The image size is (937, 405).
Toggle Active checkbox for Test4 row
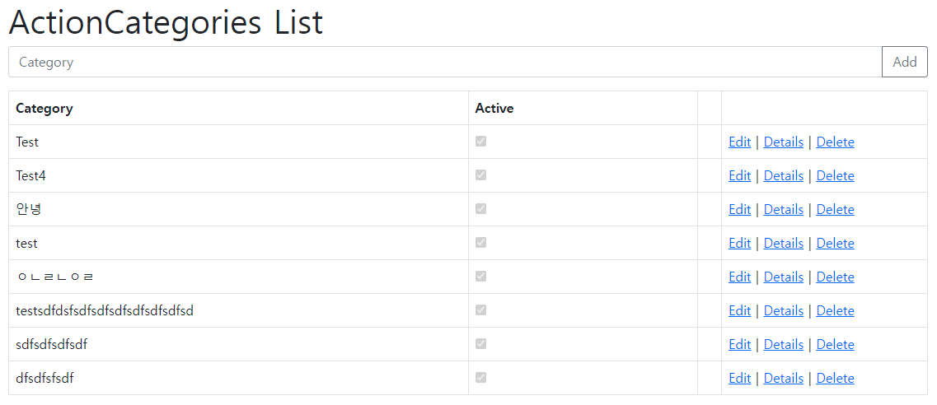481,175
